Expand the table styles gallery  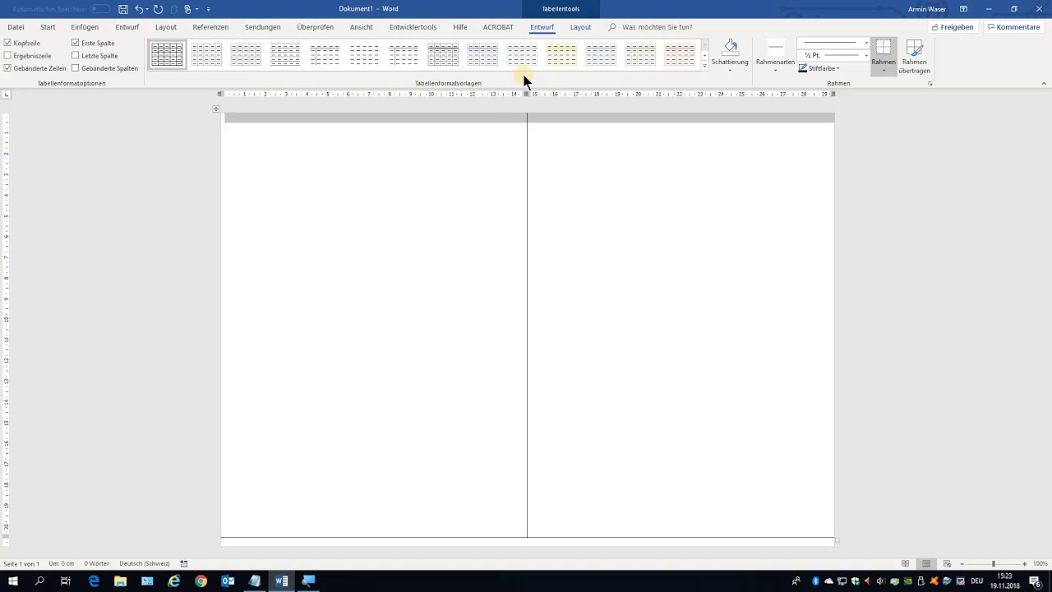[704, 67]
